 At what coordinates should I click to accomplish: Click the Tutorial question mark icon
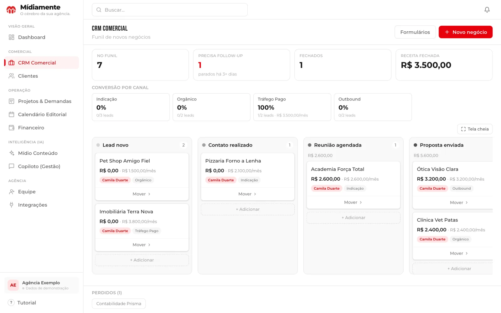point(11,302)
